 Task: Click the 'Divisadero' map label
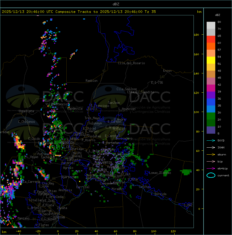tap(124, 138)
